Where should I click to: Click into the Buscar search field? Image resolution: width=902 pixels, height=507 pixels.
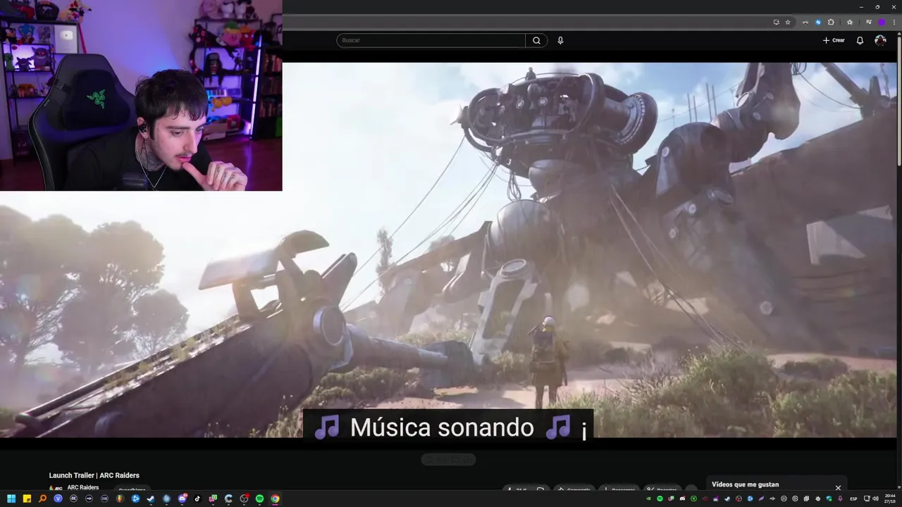click(431, 40)
